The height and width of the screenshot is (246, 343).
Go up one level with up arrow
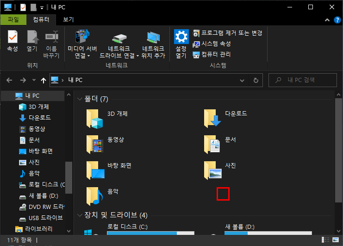[44, 80]
